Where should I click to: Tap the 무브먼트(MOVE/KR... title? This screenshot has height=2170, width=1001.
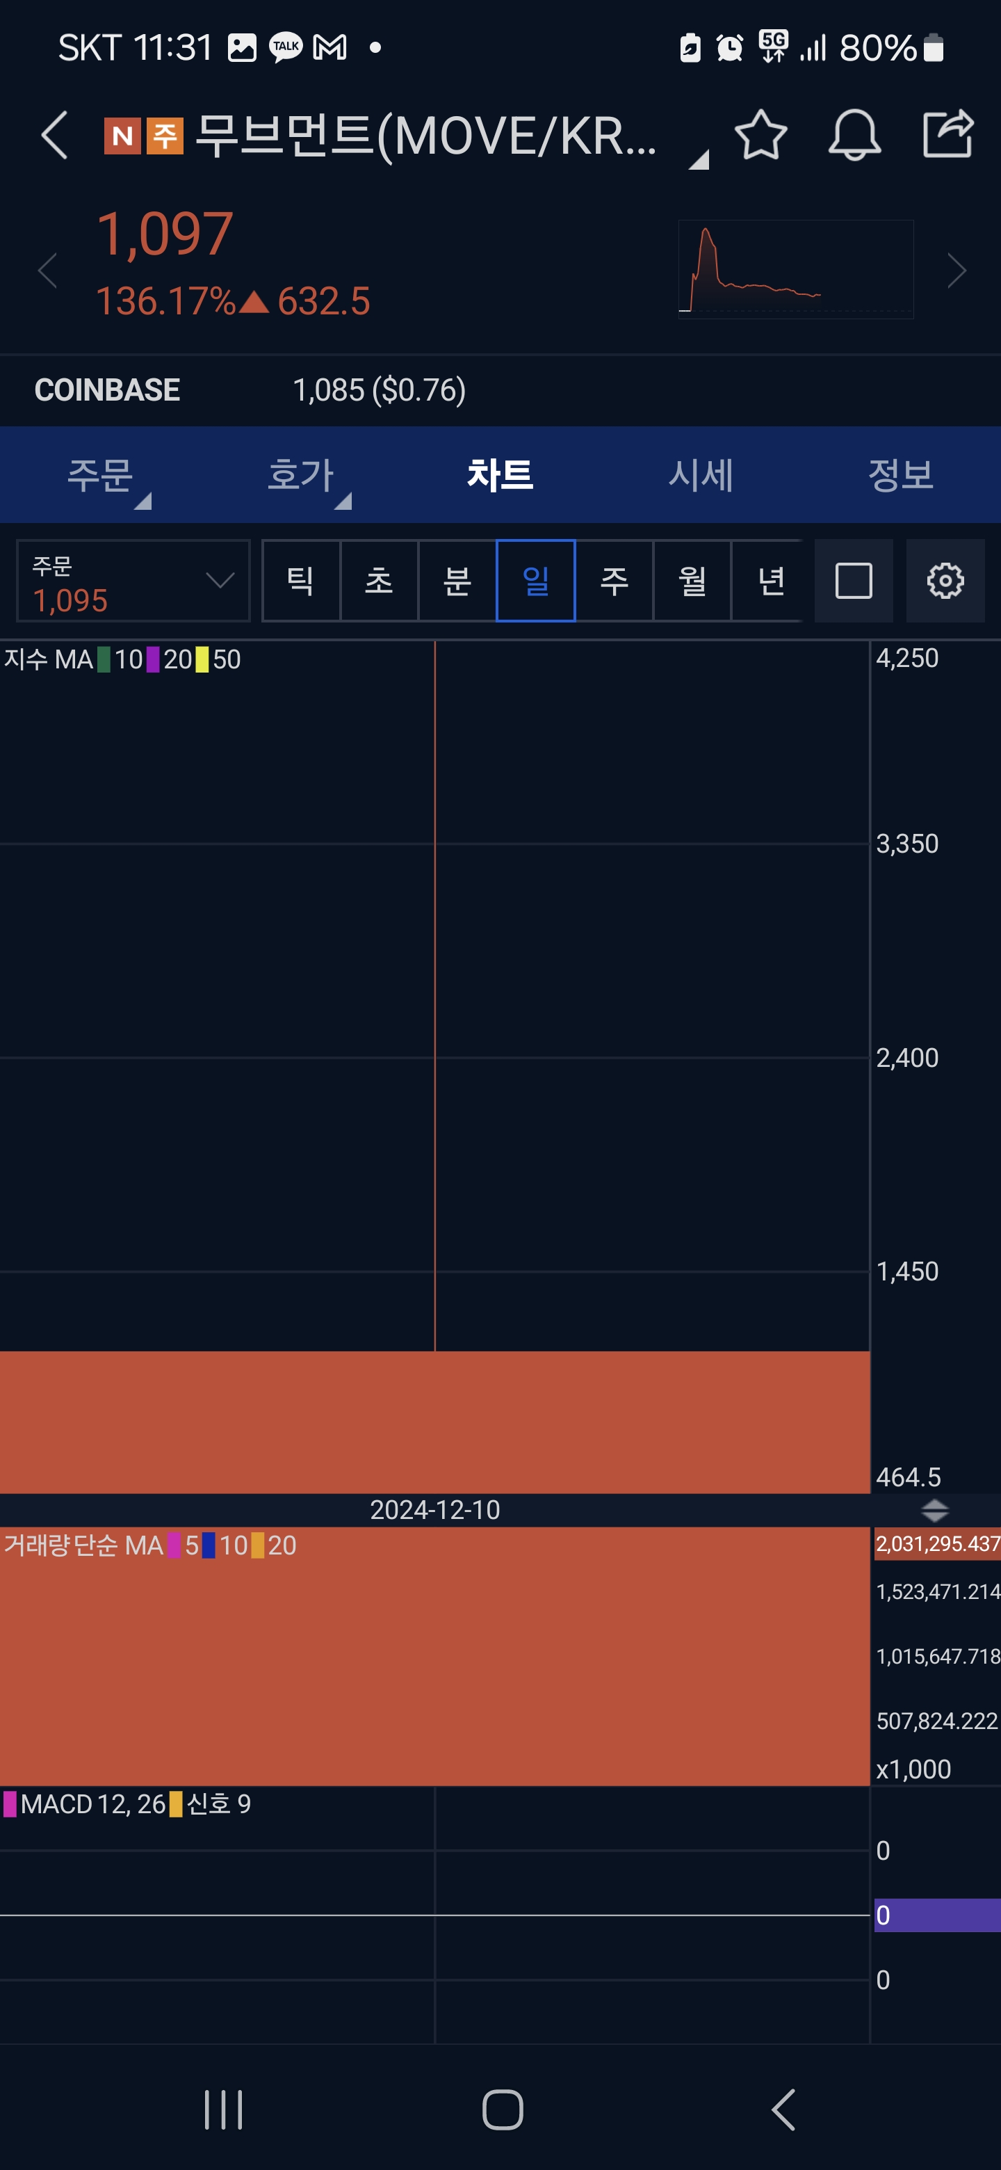[426, 136]
